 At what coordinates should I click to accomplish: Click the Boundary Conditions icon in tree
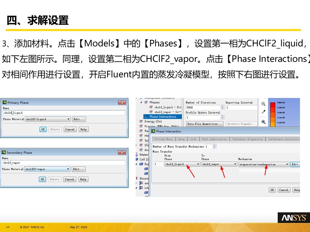[137, 178]
